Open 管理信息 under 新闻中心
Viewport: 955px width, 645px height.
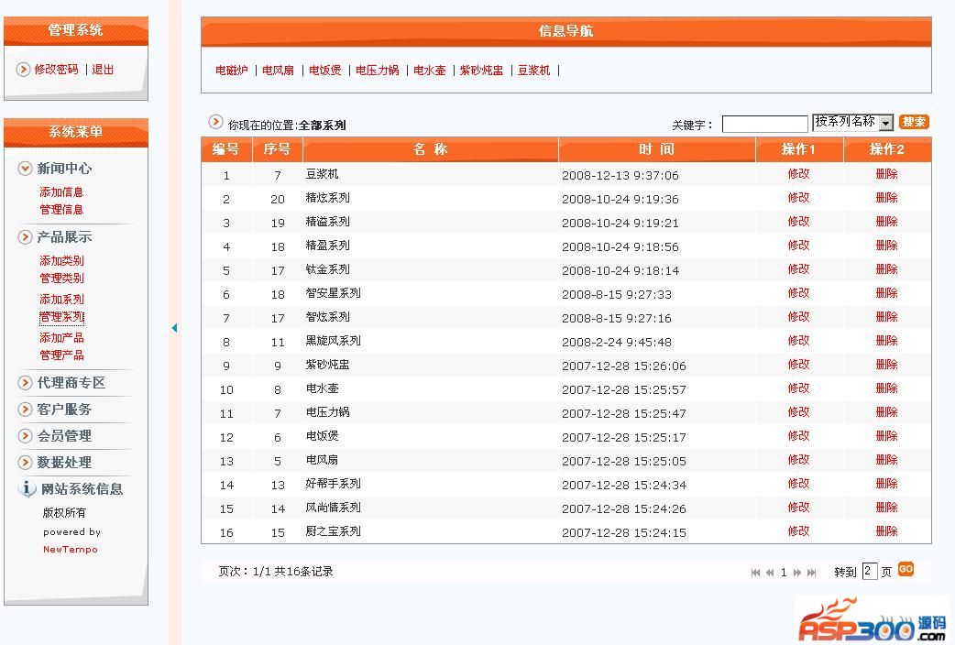tap(61, 210)
